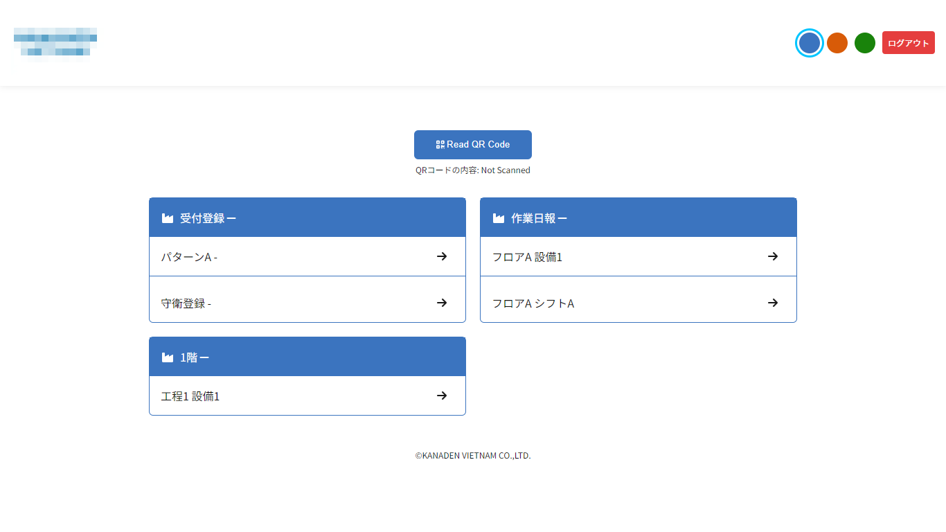Click factory icon in 作業日報 header
The image size is (946, 532).
498,218
